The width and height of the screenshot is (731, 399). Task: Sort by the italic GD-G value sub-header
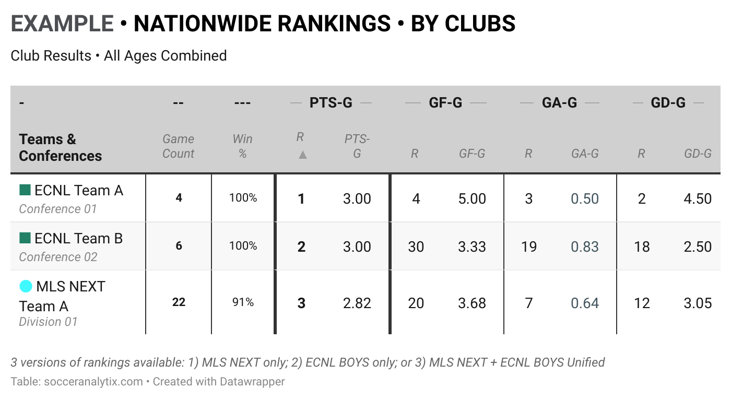point(698,154)
